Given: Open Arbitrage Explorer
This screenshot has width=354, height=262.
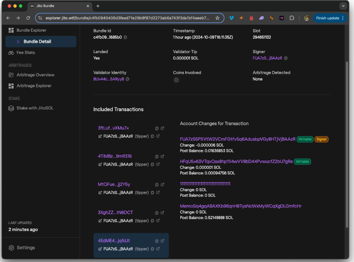Looking at the screenshot, I should coord(30,86).
